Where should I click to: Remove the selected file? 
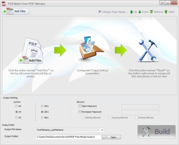(x=156, y=12)
